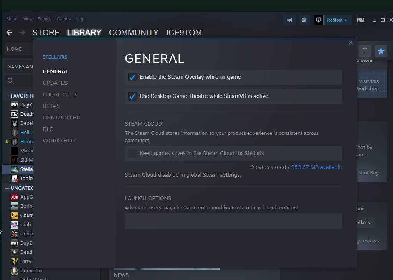
Task: Open the announcements megaphone icon
Action: coord(289,20)
